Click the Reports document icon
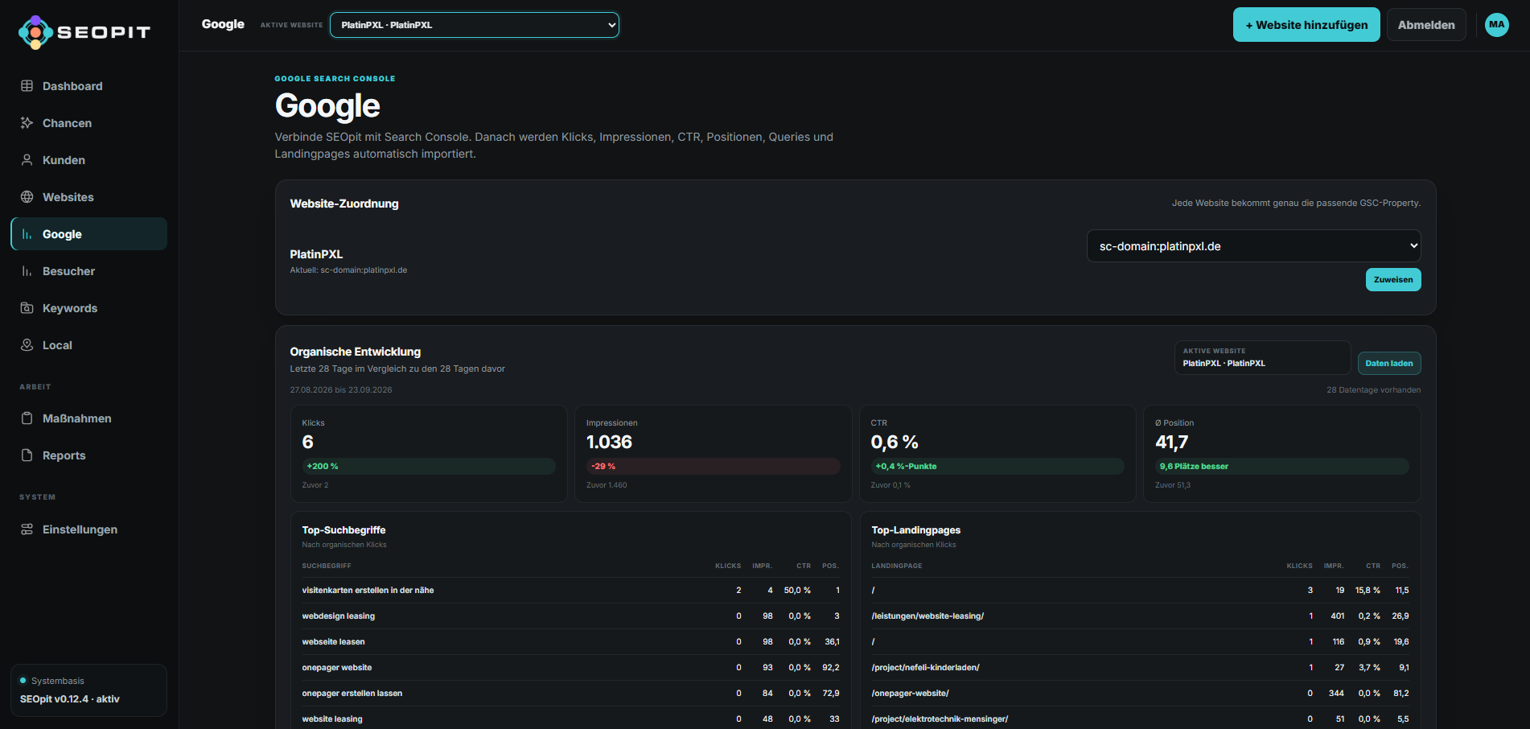The height and width of the screenshot is (729, 1530). [x=27, y=455]
